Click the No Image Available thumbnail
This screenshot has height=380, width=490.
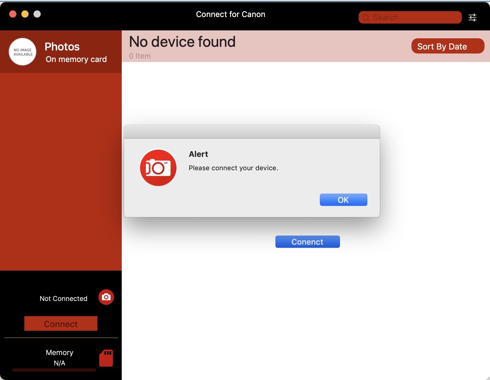tap(23, 52)
